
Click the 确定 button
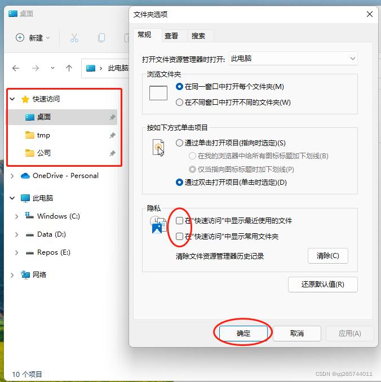pyautogui.click(x=243, y=334)
